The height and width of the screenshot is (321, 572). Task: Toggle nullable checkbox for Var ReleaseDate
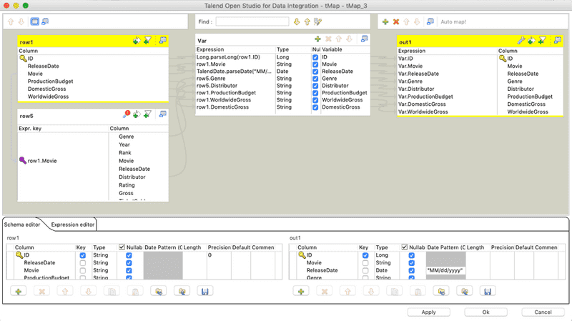point(315,71)
